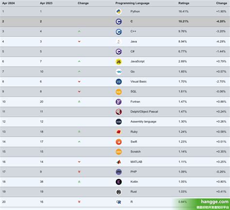Click the Go language logo icon
The width and height of the screenshot is (230, 210).
(x=119, y=72)
